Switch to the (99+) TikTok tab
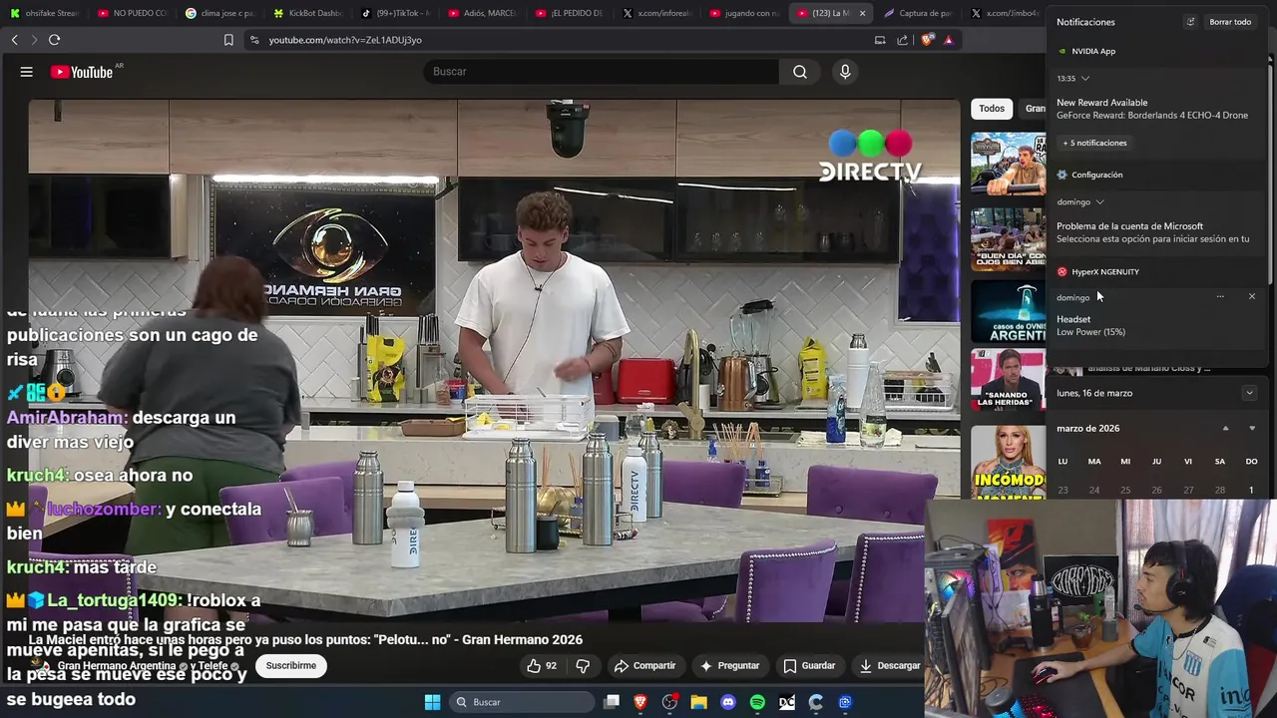Viewport: 1277px width, 718px height. click(395, 13)
